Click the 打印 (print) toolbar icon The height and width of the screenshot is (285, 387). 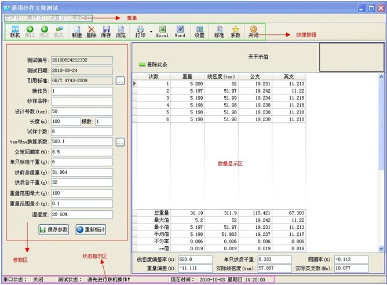(140, 31)
